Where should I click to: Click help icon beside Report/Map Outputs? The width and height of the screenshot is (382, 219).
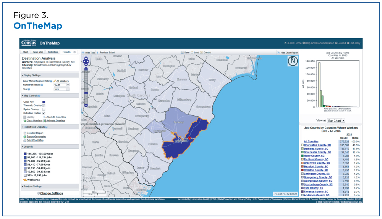click(46, 127)
